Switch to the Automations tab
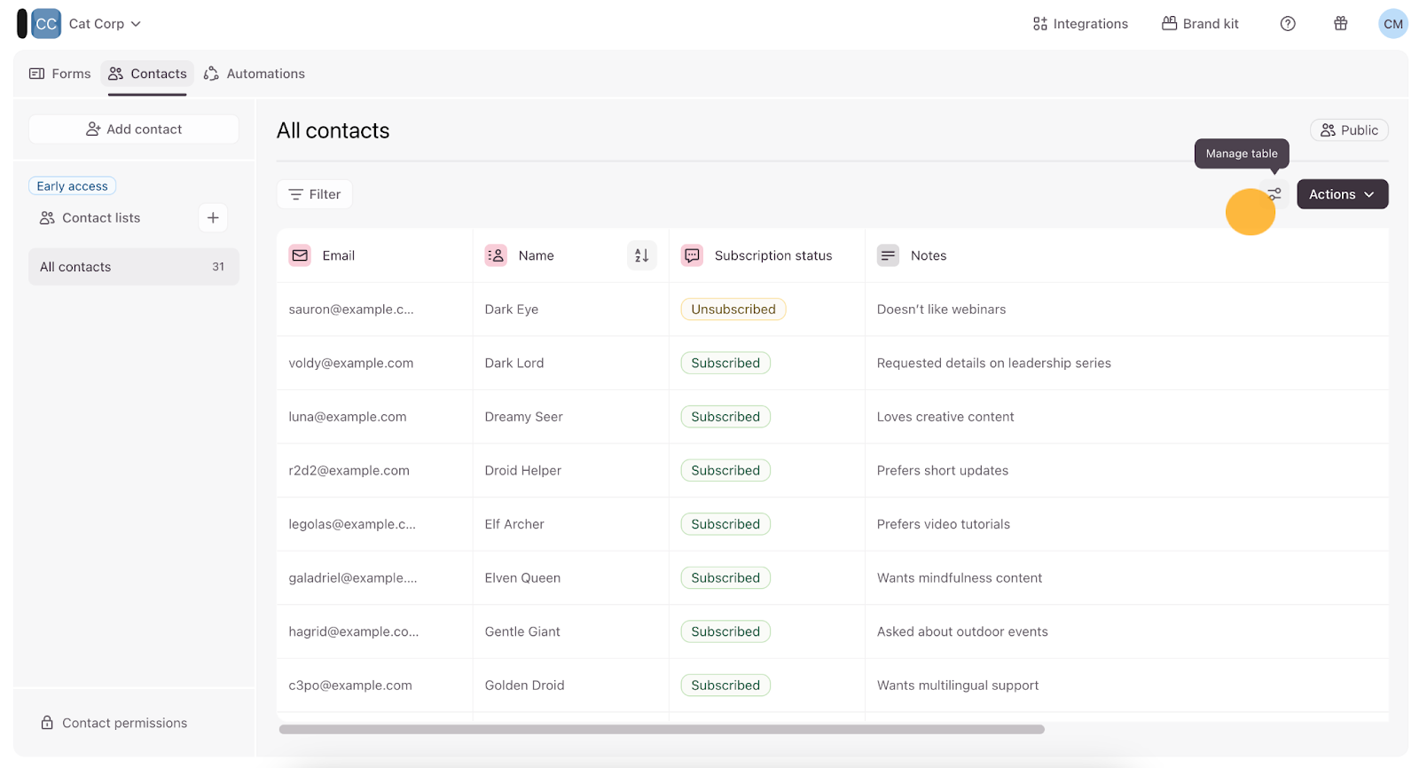 tap(255, 74)
